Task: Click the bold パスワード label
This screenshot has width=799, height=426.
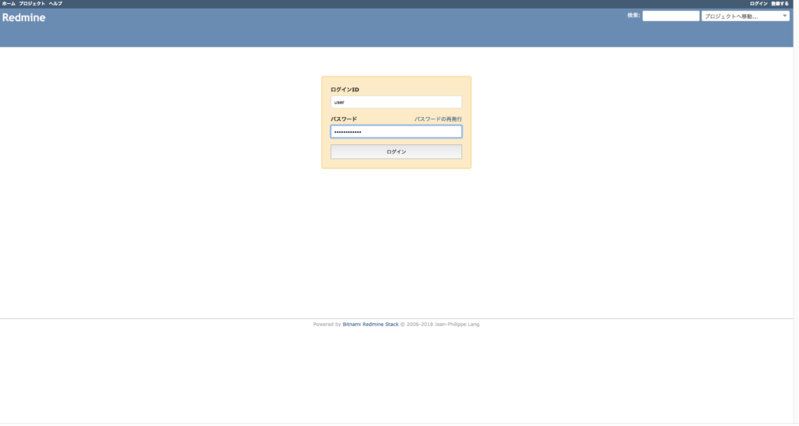Action: pyautogui.click(x=344, y=119)
